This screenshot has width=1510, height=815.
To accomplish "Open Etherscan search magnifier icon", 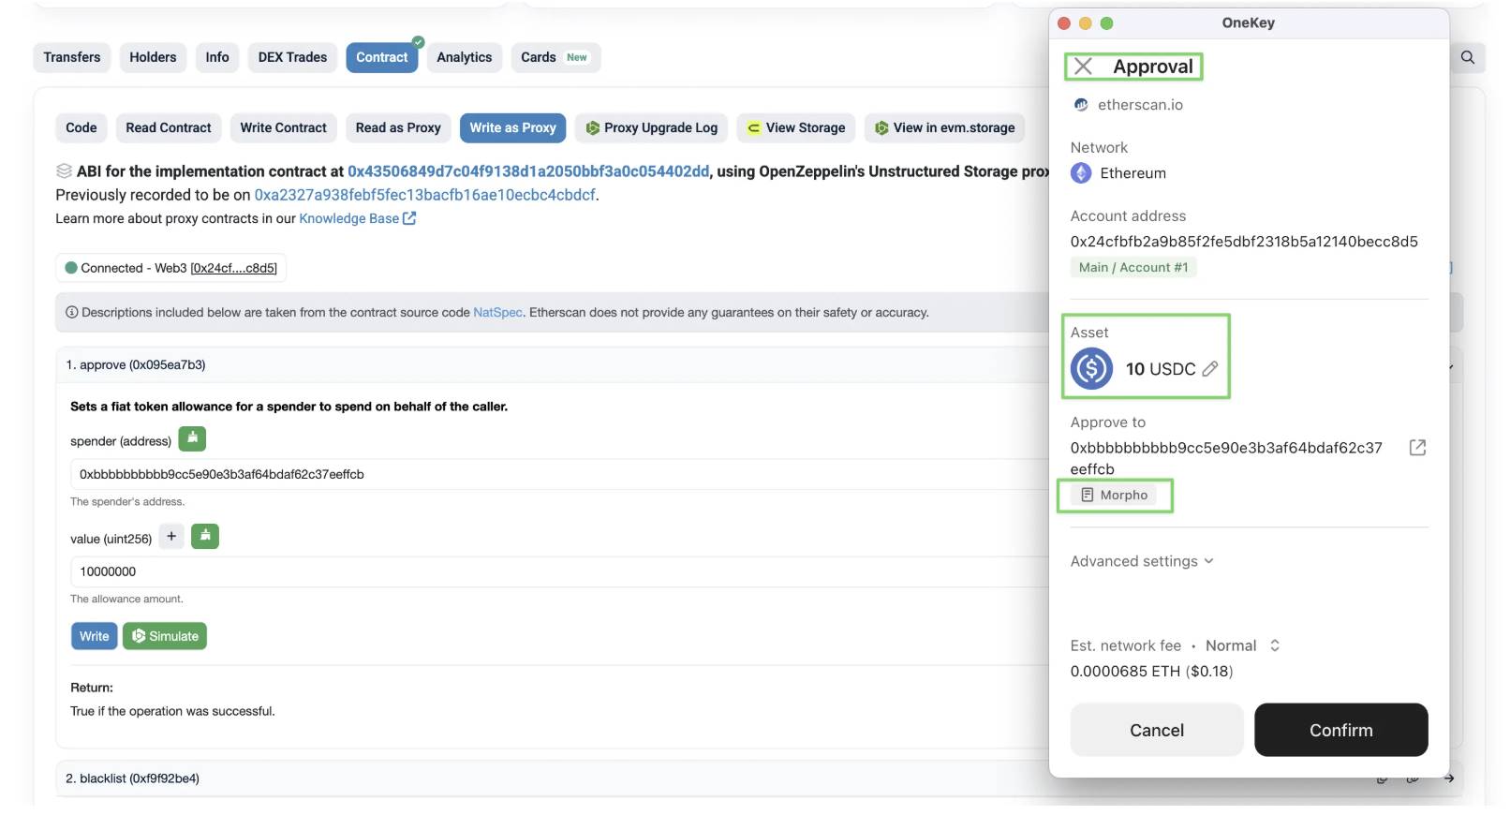I will click(x=1468, y=57).
